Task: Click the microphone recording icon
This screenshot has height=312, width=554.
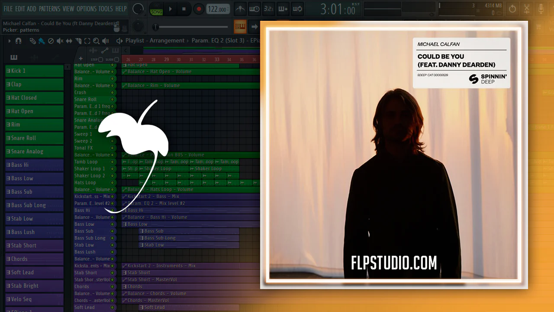Action: pos(541,9)
